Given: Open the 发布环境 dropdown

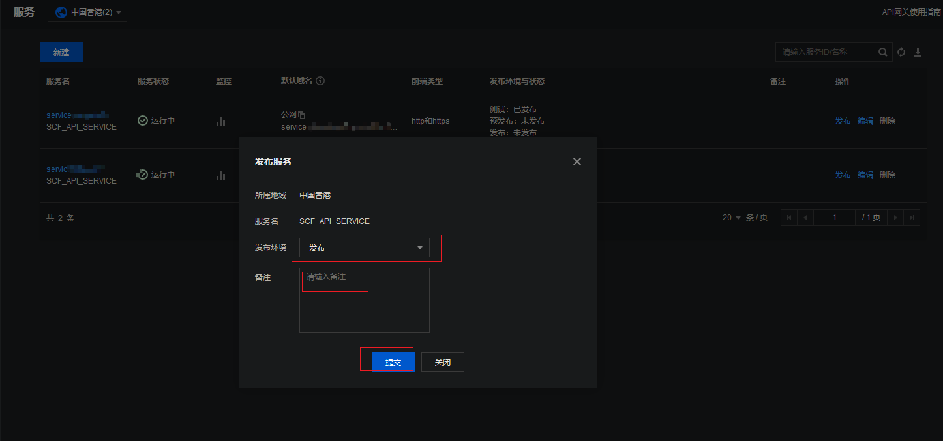Looking at the screenshot, I should [365, 248].
